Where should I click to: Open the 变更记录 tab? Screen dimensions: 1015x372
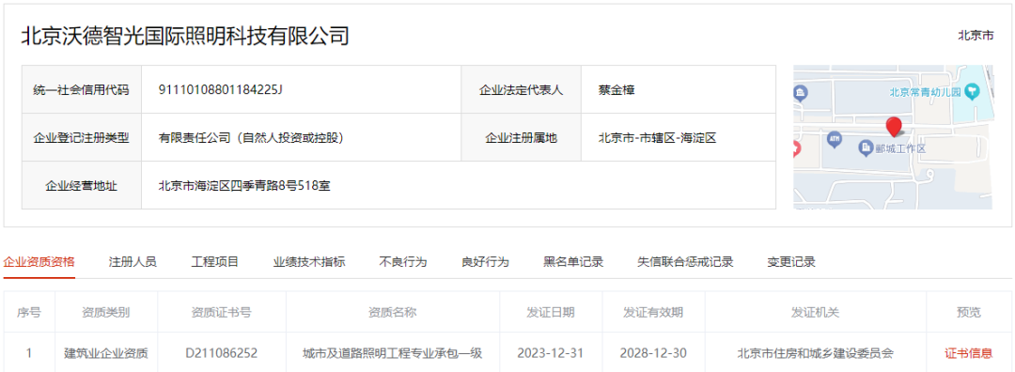click(x=791, y=262)
